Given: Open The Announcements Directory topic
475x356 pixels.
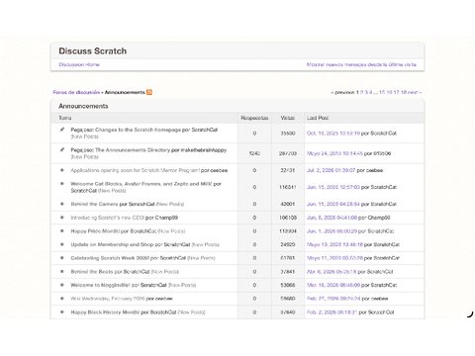Looking at the screenshot, I should tap(133, 150).
